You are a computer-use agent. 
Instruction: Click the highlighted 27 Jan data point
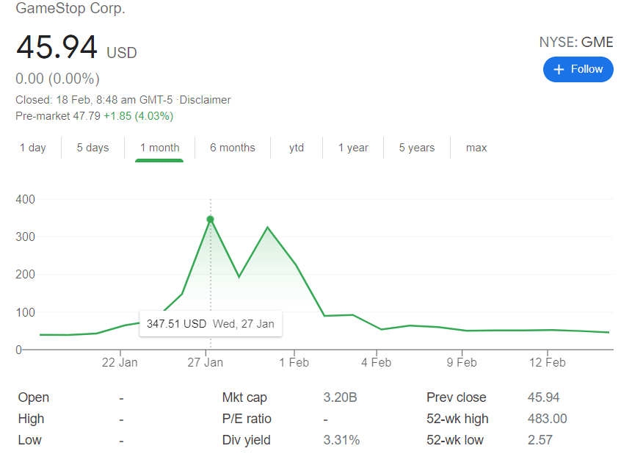(211, 219)
